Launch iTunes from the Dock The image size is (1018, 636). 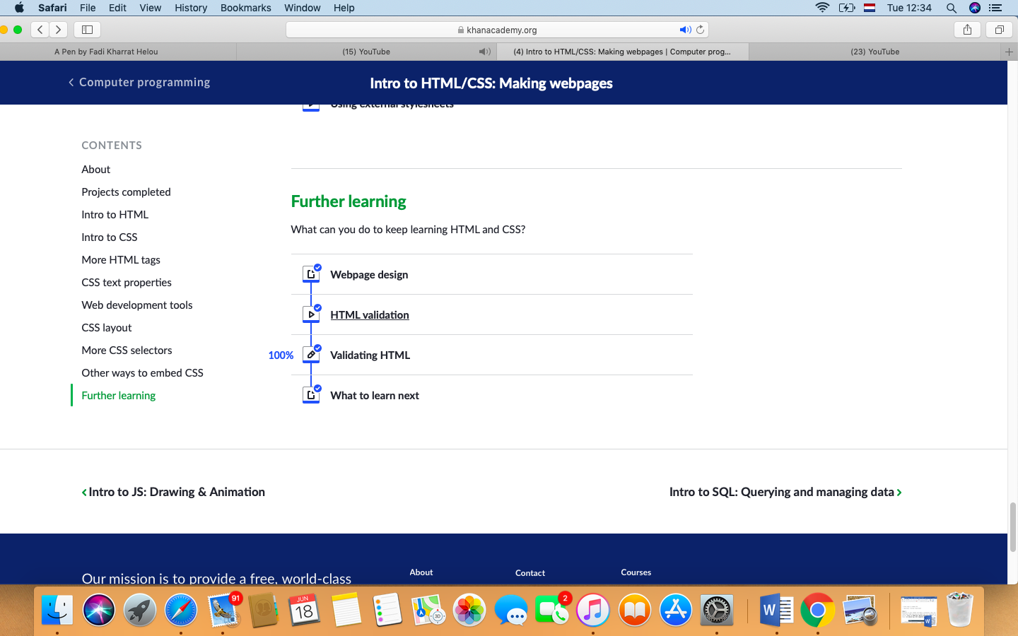[x=592, y=610]
